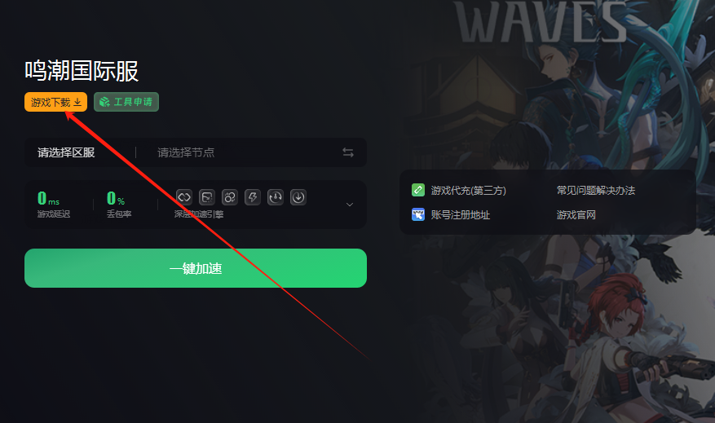Click the screen resize engine icon

pos(207,197)
